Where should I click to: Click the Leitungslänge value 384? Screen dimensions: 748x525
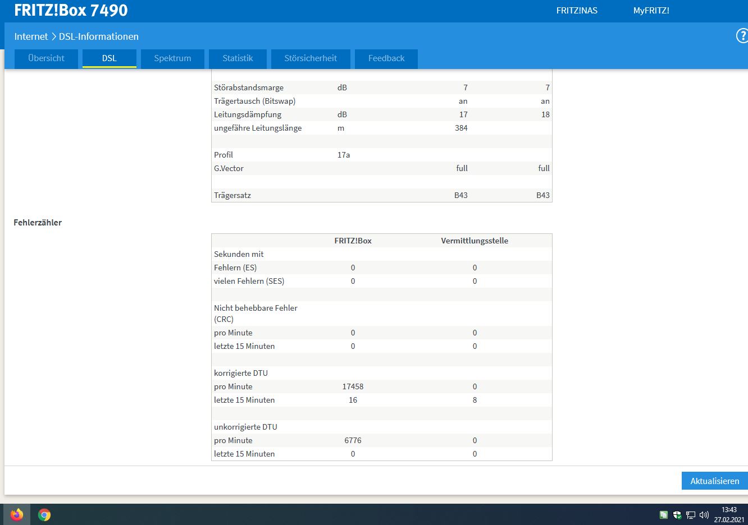[461, 128]
